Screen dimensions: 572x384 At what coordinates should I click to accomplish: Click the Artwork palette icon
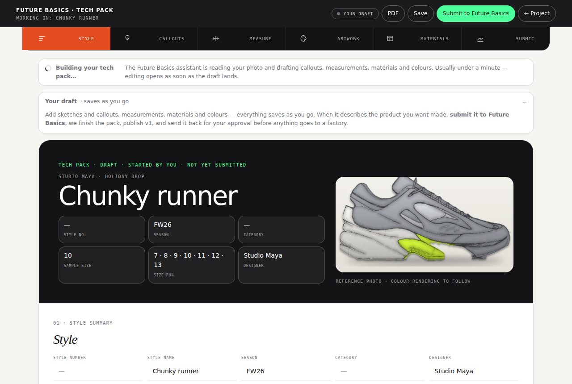coord(303,39)
